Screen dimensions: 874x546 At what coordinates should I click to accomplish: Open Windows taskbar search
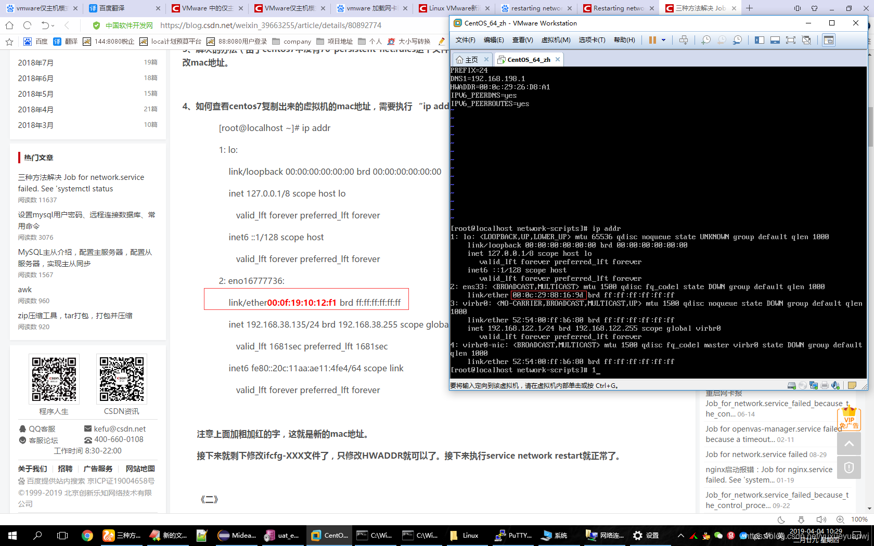tap(37, 535)
